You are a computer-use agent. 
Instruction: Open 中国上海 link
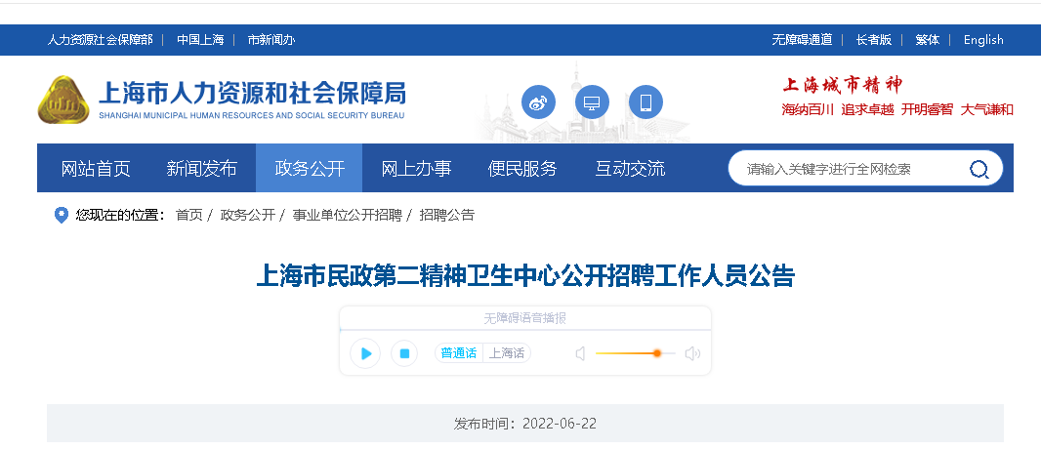pyautogui.click(x=200, y=40)
